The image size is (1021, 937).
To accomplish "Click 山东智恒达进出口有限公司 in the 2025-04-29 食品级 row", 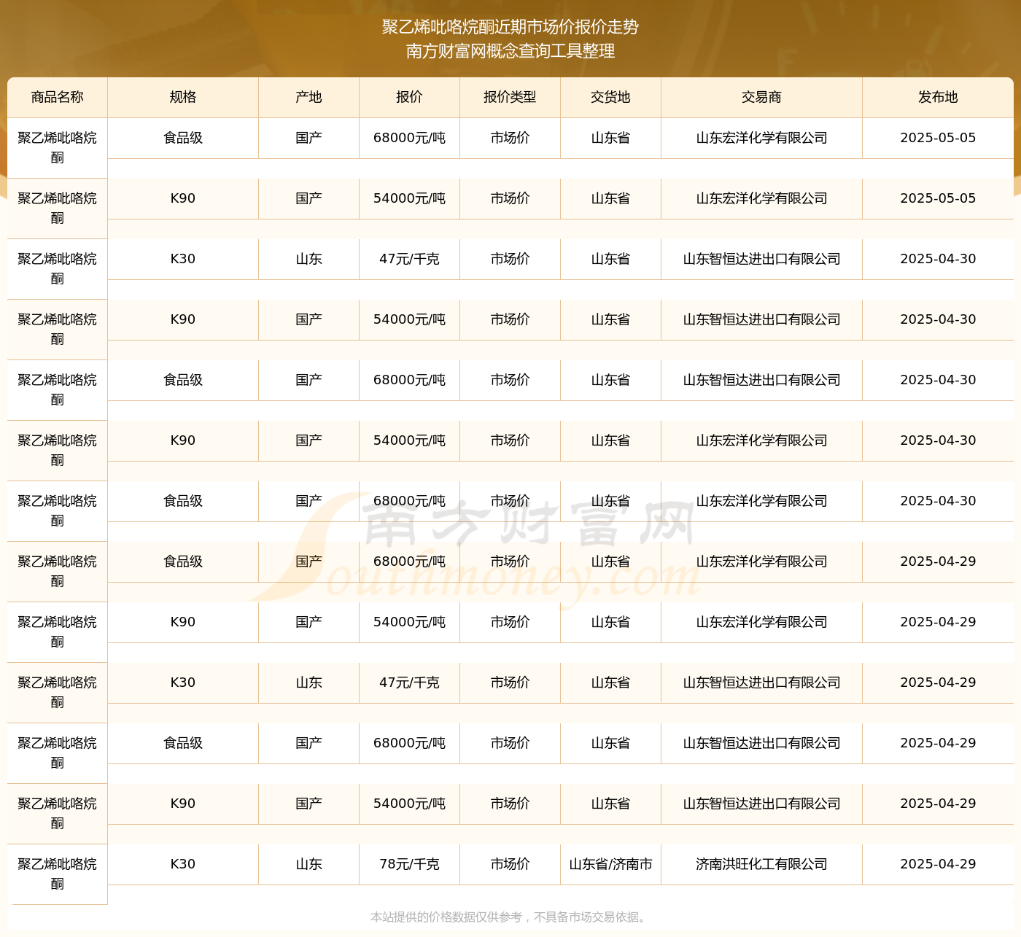I will pos(761,743).
